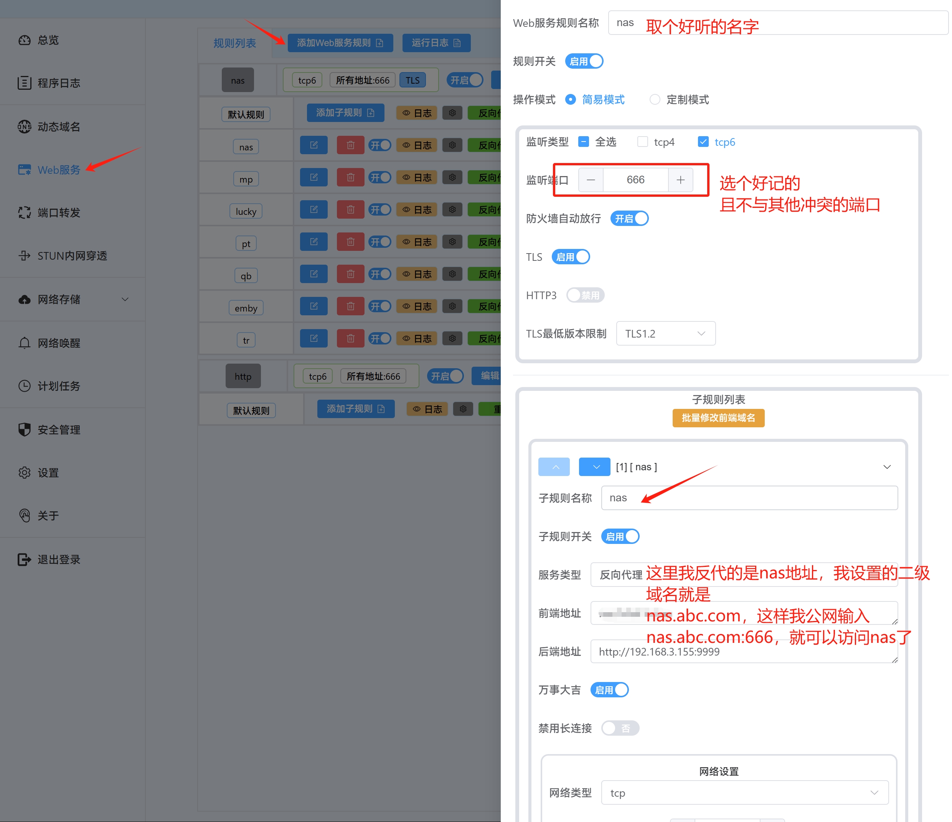Increase listening port with plus button
952x822 pixels.
coord(680,180)
